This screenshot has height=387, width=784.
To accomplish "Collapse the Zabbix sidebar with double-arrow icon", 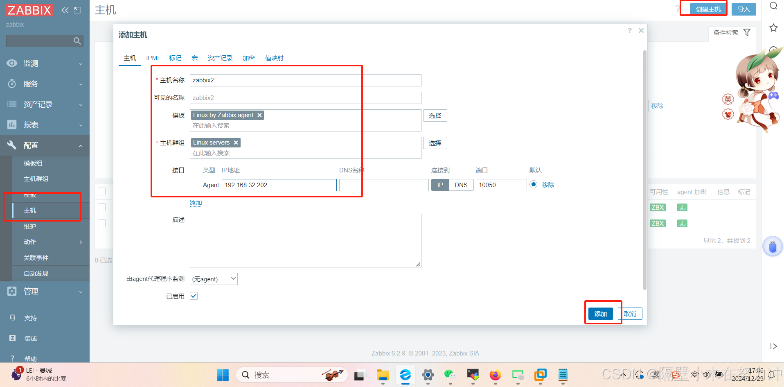I will pyautogui.click(x=65, y=10).
